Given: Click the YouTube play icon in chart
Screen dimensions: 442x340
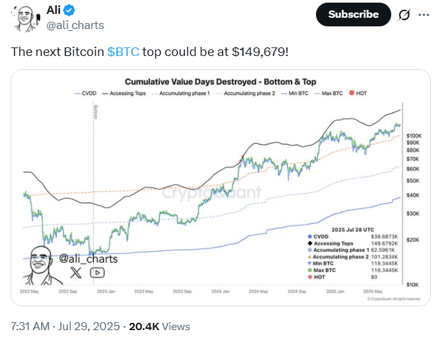Looking at the screenshot, I should coord(96,271).
